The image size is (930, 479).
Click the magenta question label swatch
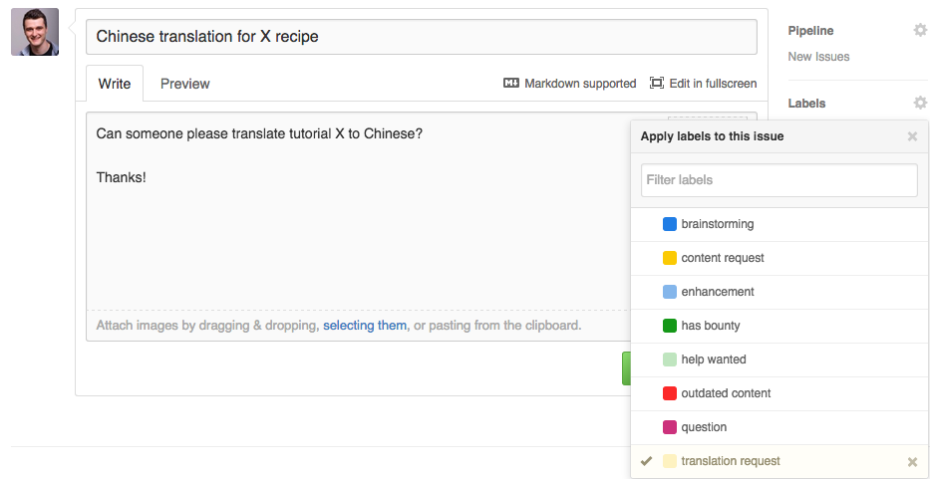pos(670,427)
